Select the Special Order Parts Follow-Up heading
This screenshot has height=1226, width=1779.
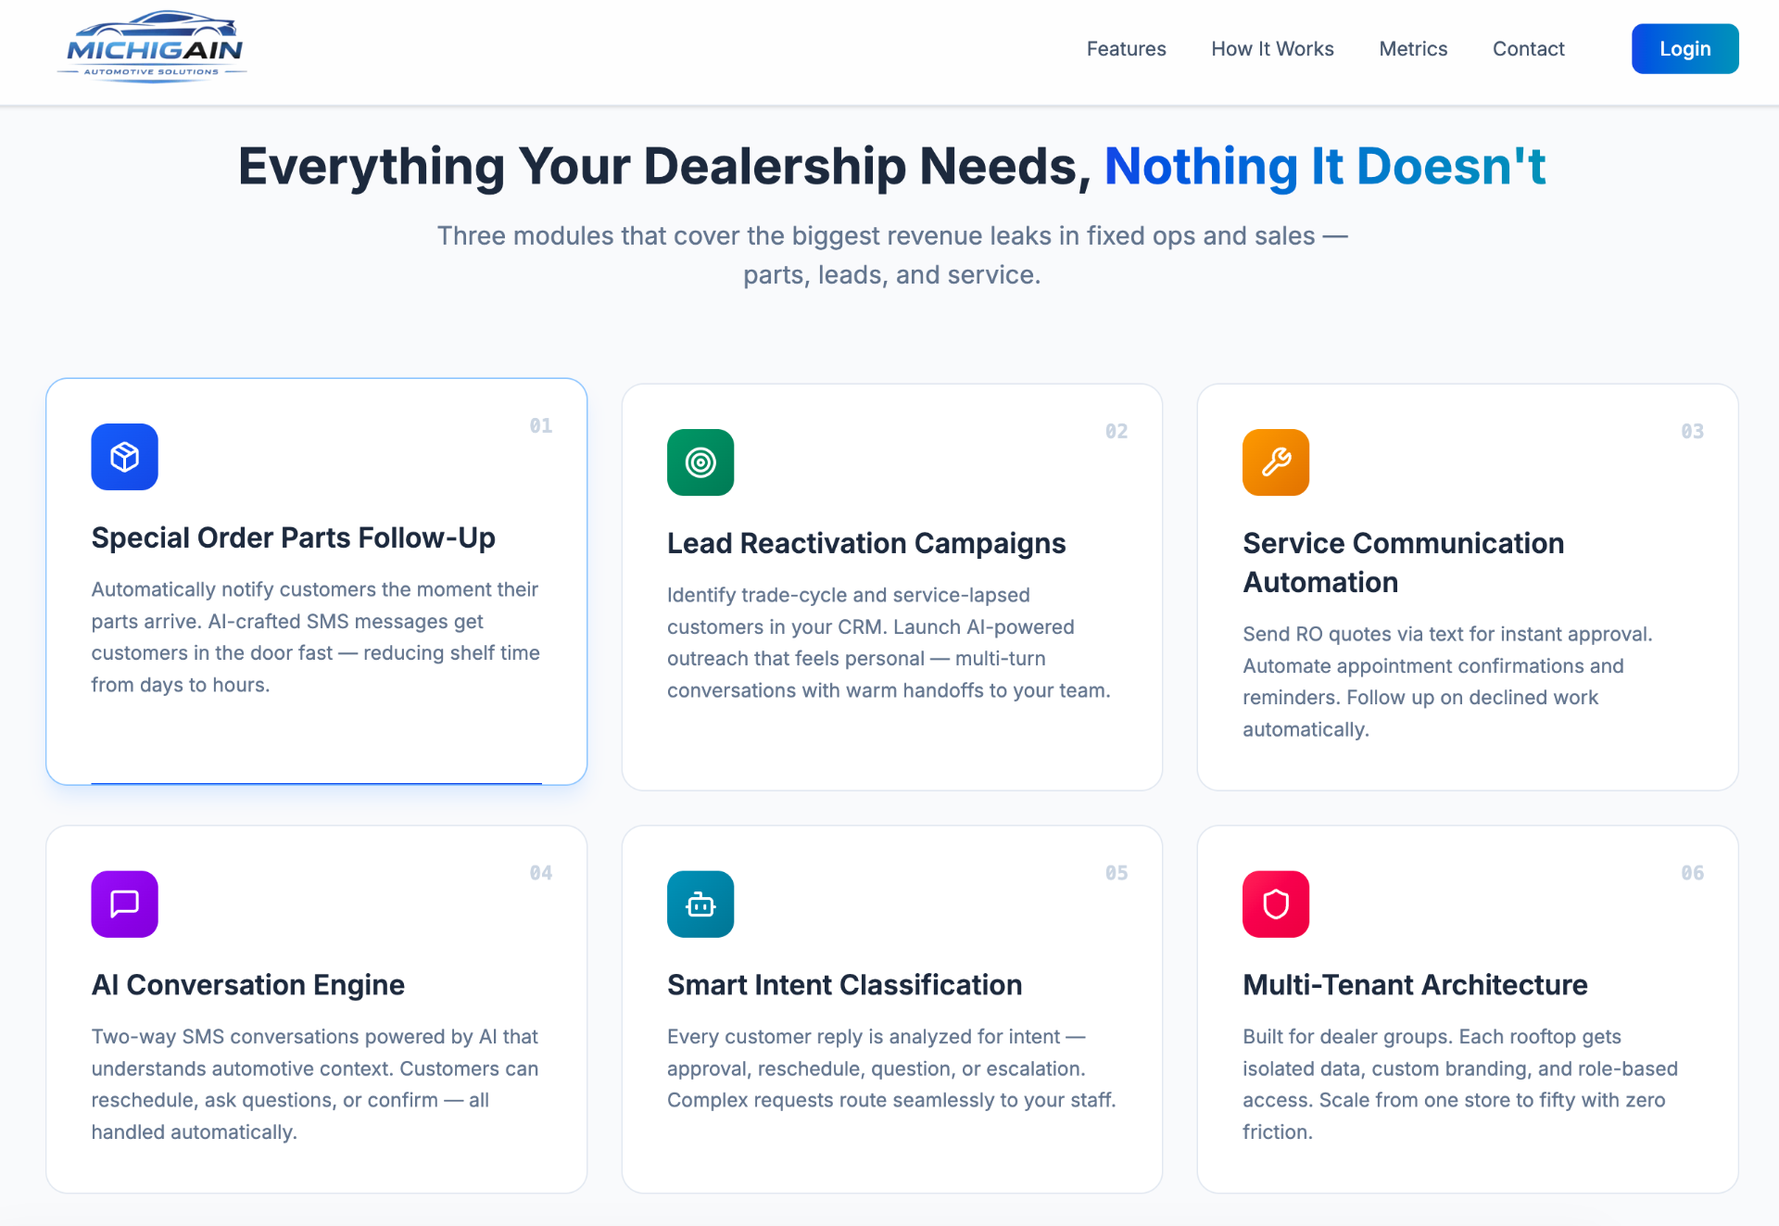tap(293, 537)
